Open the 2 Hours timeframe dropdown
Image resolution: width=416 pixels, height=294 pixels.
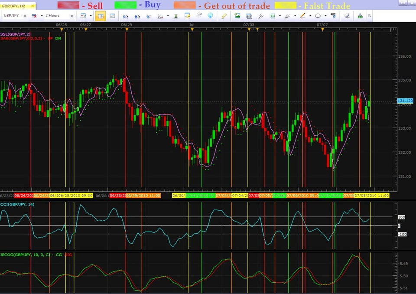click(x=72, y=16)
